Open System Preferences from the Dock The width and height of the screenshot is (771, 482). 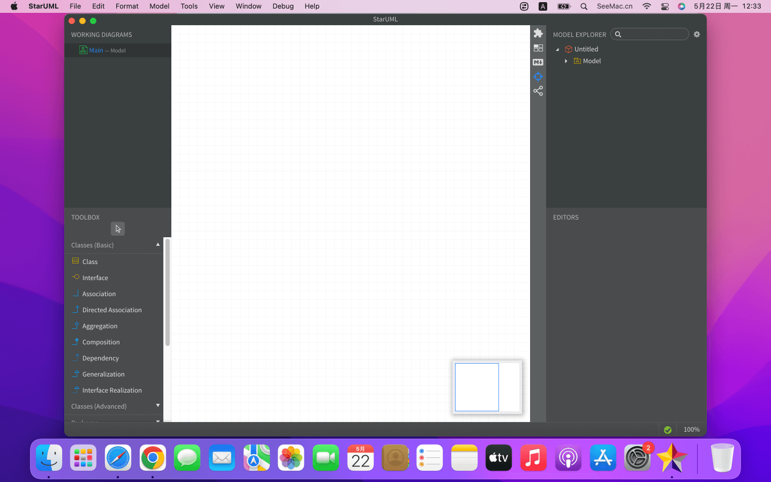tap(637, 458)
